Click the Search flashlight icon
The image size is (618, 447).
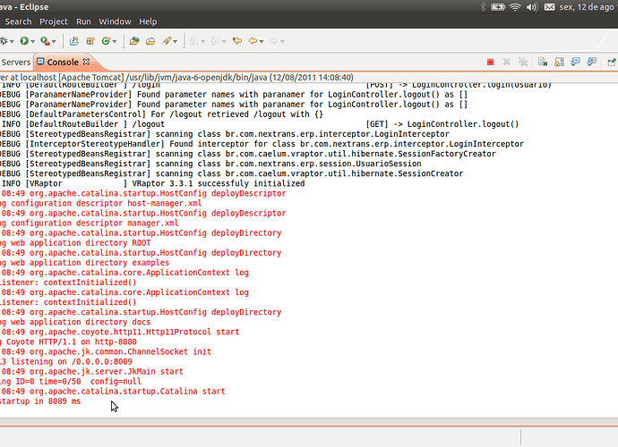coord(167,41)
